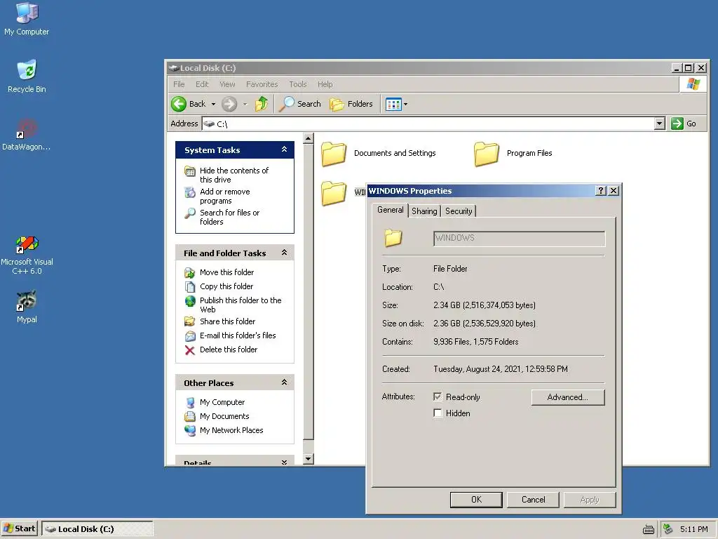The width and height of the screenshot is (718, 539).
Task: Click the Move this folder icon
Action: (189, 273)
